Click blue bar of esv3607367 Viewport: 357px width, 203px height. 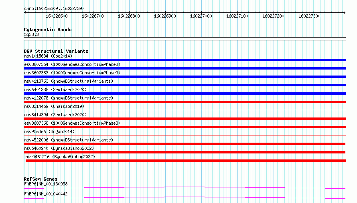[185, 77]
